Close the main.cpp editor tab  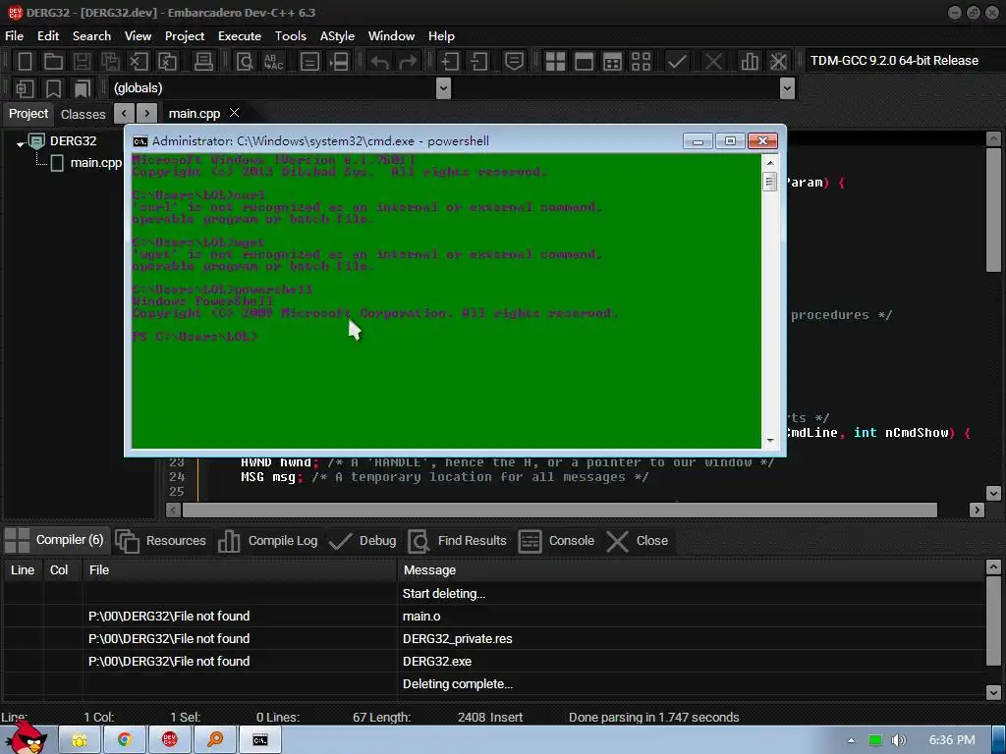[x=234, y=113]
